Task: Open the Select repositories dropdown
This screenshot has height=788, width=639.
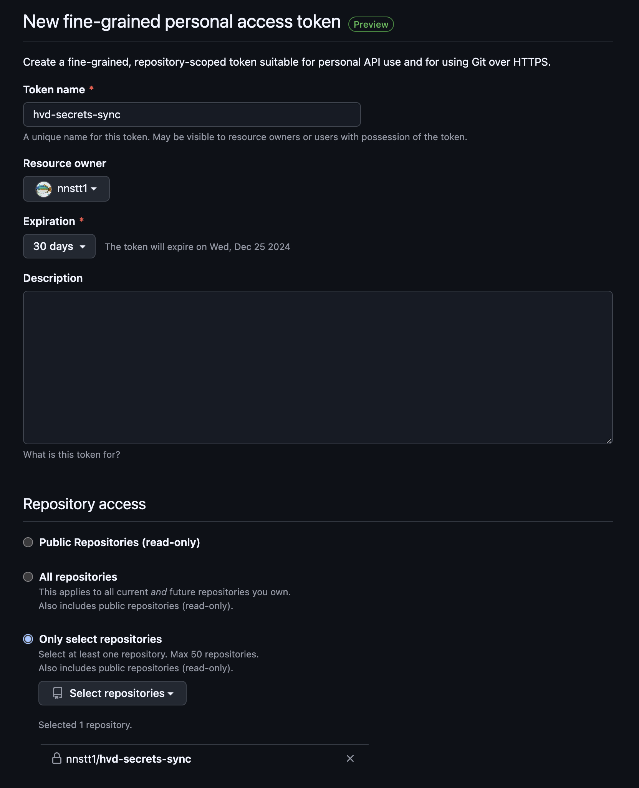Action: tap(113, 693)
